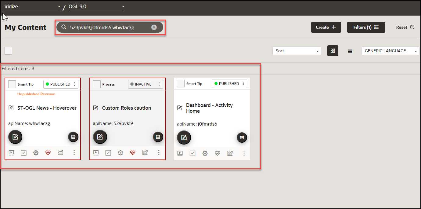The image size is (421, 209).
Task: Open the PUBLISHED status menu on the ST-OGL News card
Action: click(x=61, y=84)
